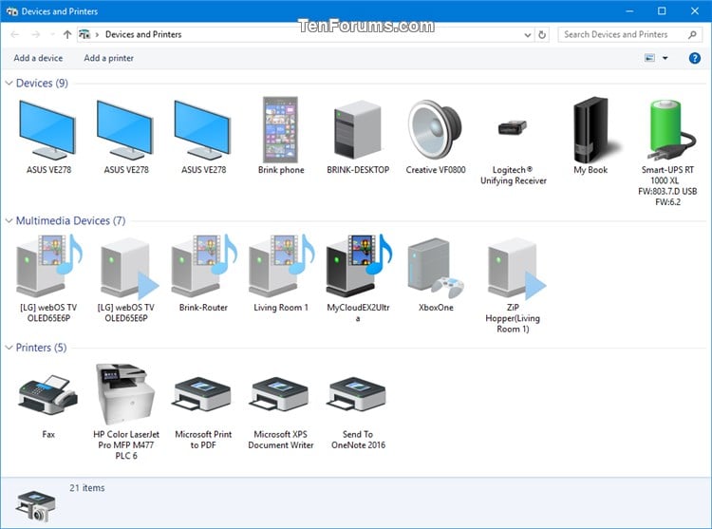Select the Brink-Router media device icon
Image resolution: width=712 pixels, height=529 pixels.
(203, 266)
